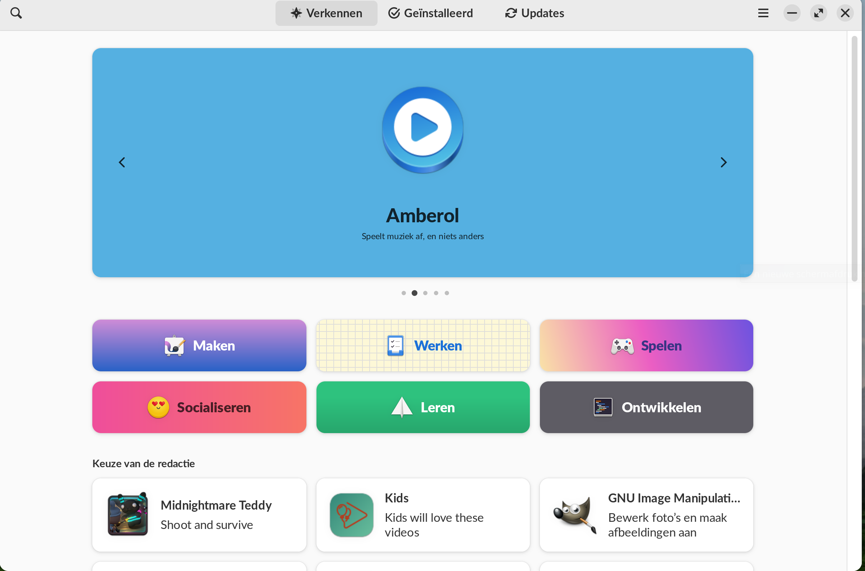Screen dimensions: 865x571
Task: Select the Werken category icon
Action: tap(394, 345)
